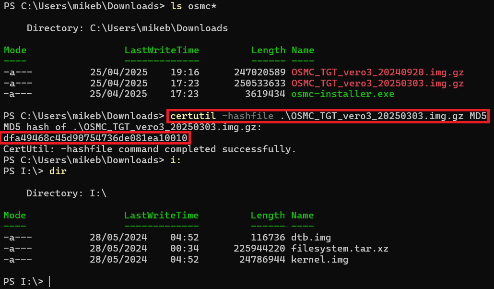494x289 pixels.
Task: Click the second Name column header
Action: tap(303, 215)
